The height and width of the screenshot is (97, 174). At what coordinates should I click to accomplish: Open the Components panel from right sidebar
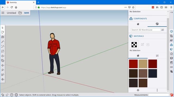coord(172,45)
